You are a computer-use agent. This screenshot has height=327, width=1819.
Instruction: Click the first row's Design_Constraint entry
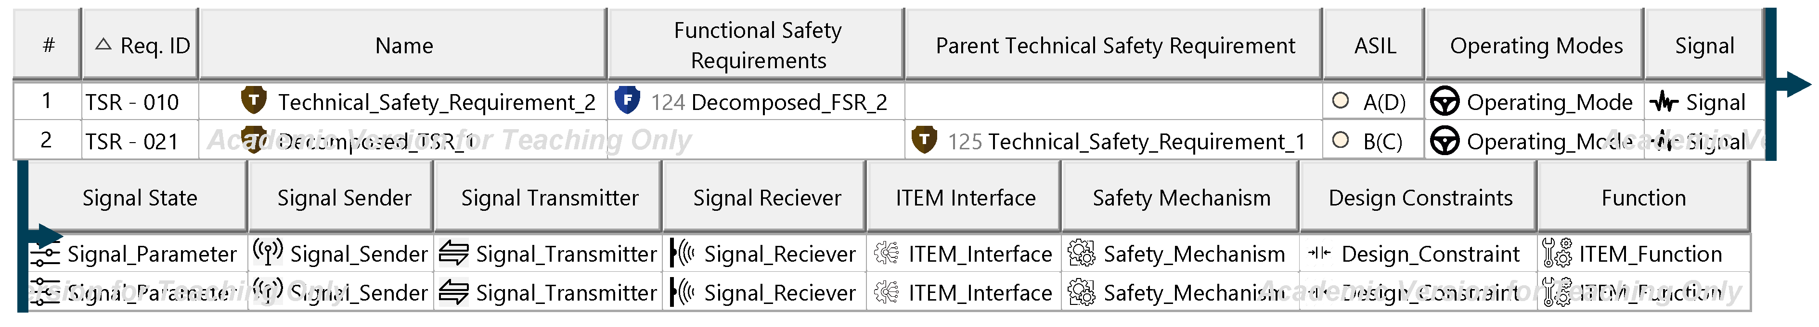(x=1429, y=254)
